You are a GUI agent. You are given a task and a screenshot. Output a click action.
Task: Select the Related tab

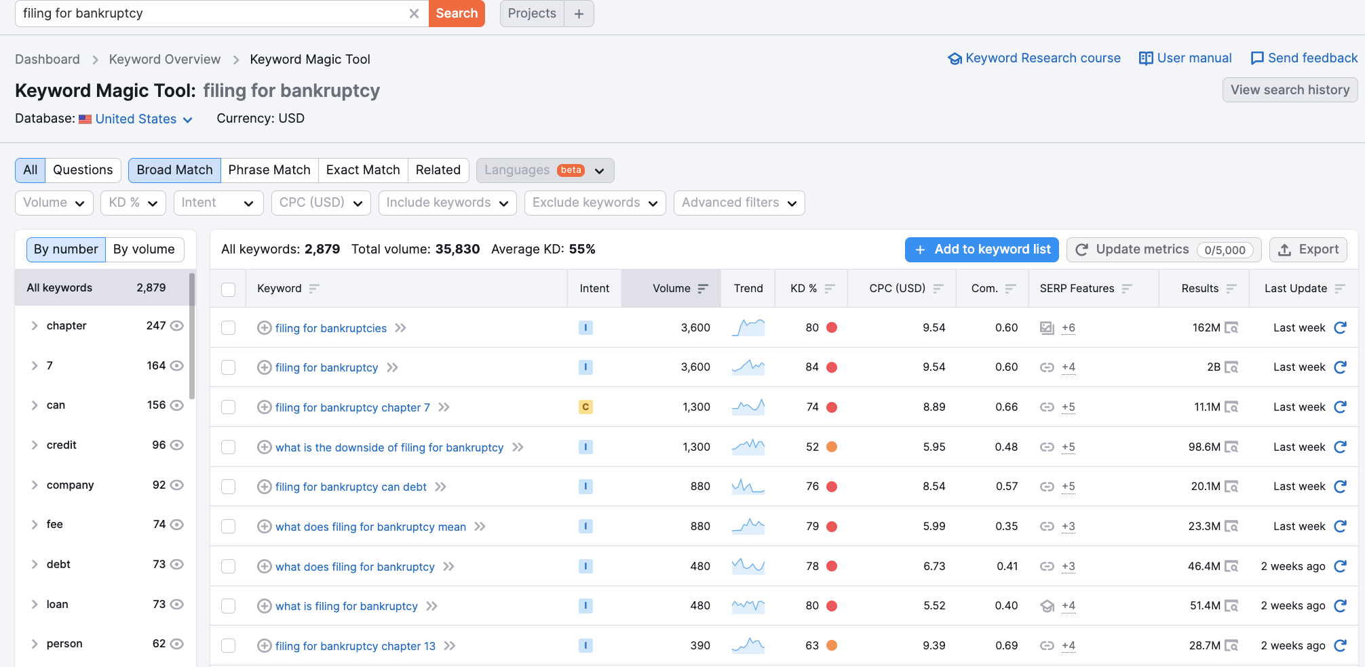tap(438, 170)
